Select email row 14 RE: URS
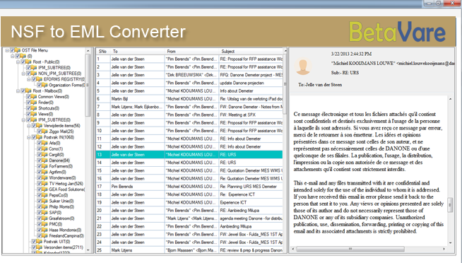 (x=189, y=163)
